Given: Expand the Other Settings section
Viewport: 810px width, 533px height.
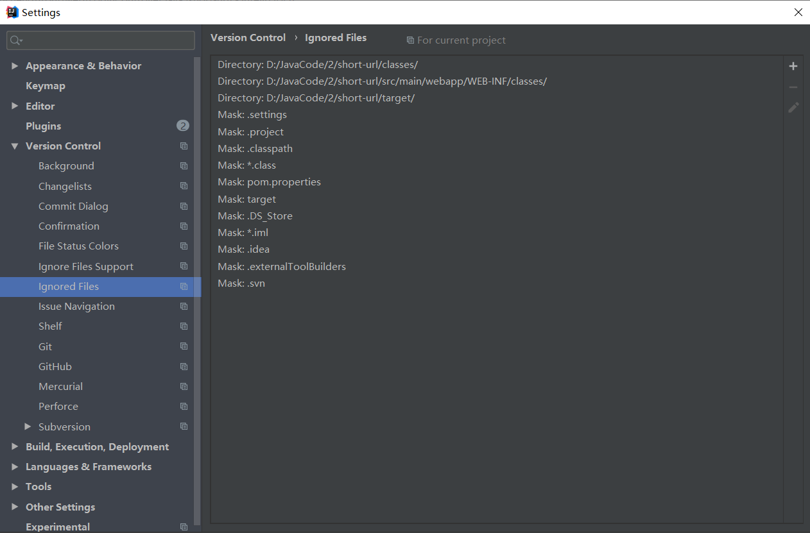Looking at the screenshot, I should [x=15, y=507].
